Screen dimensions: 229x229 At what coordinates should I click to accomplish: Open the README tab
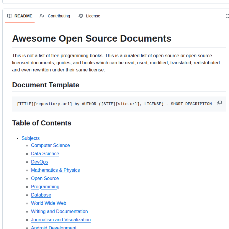coord(20,16)
